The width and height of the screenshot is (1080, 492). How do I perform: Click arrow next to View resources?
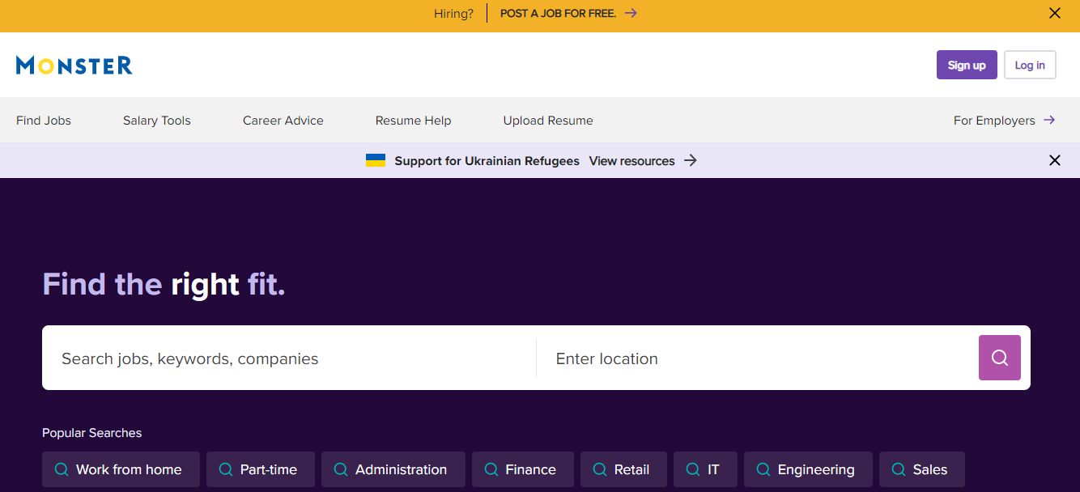click(x=691, y=160)
